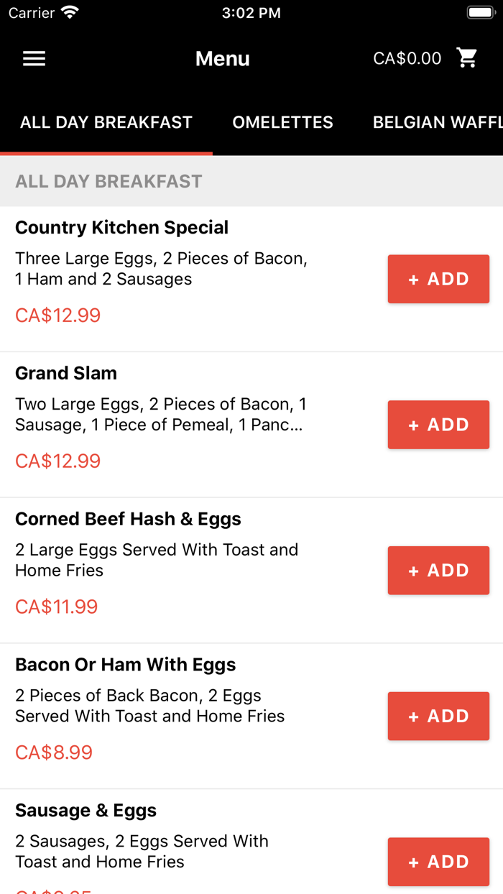503x894 pixels.
Task: Add the Country Kitchen Special to cart
Action: click(438, 279)
